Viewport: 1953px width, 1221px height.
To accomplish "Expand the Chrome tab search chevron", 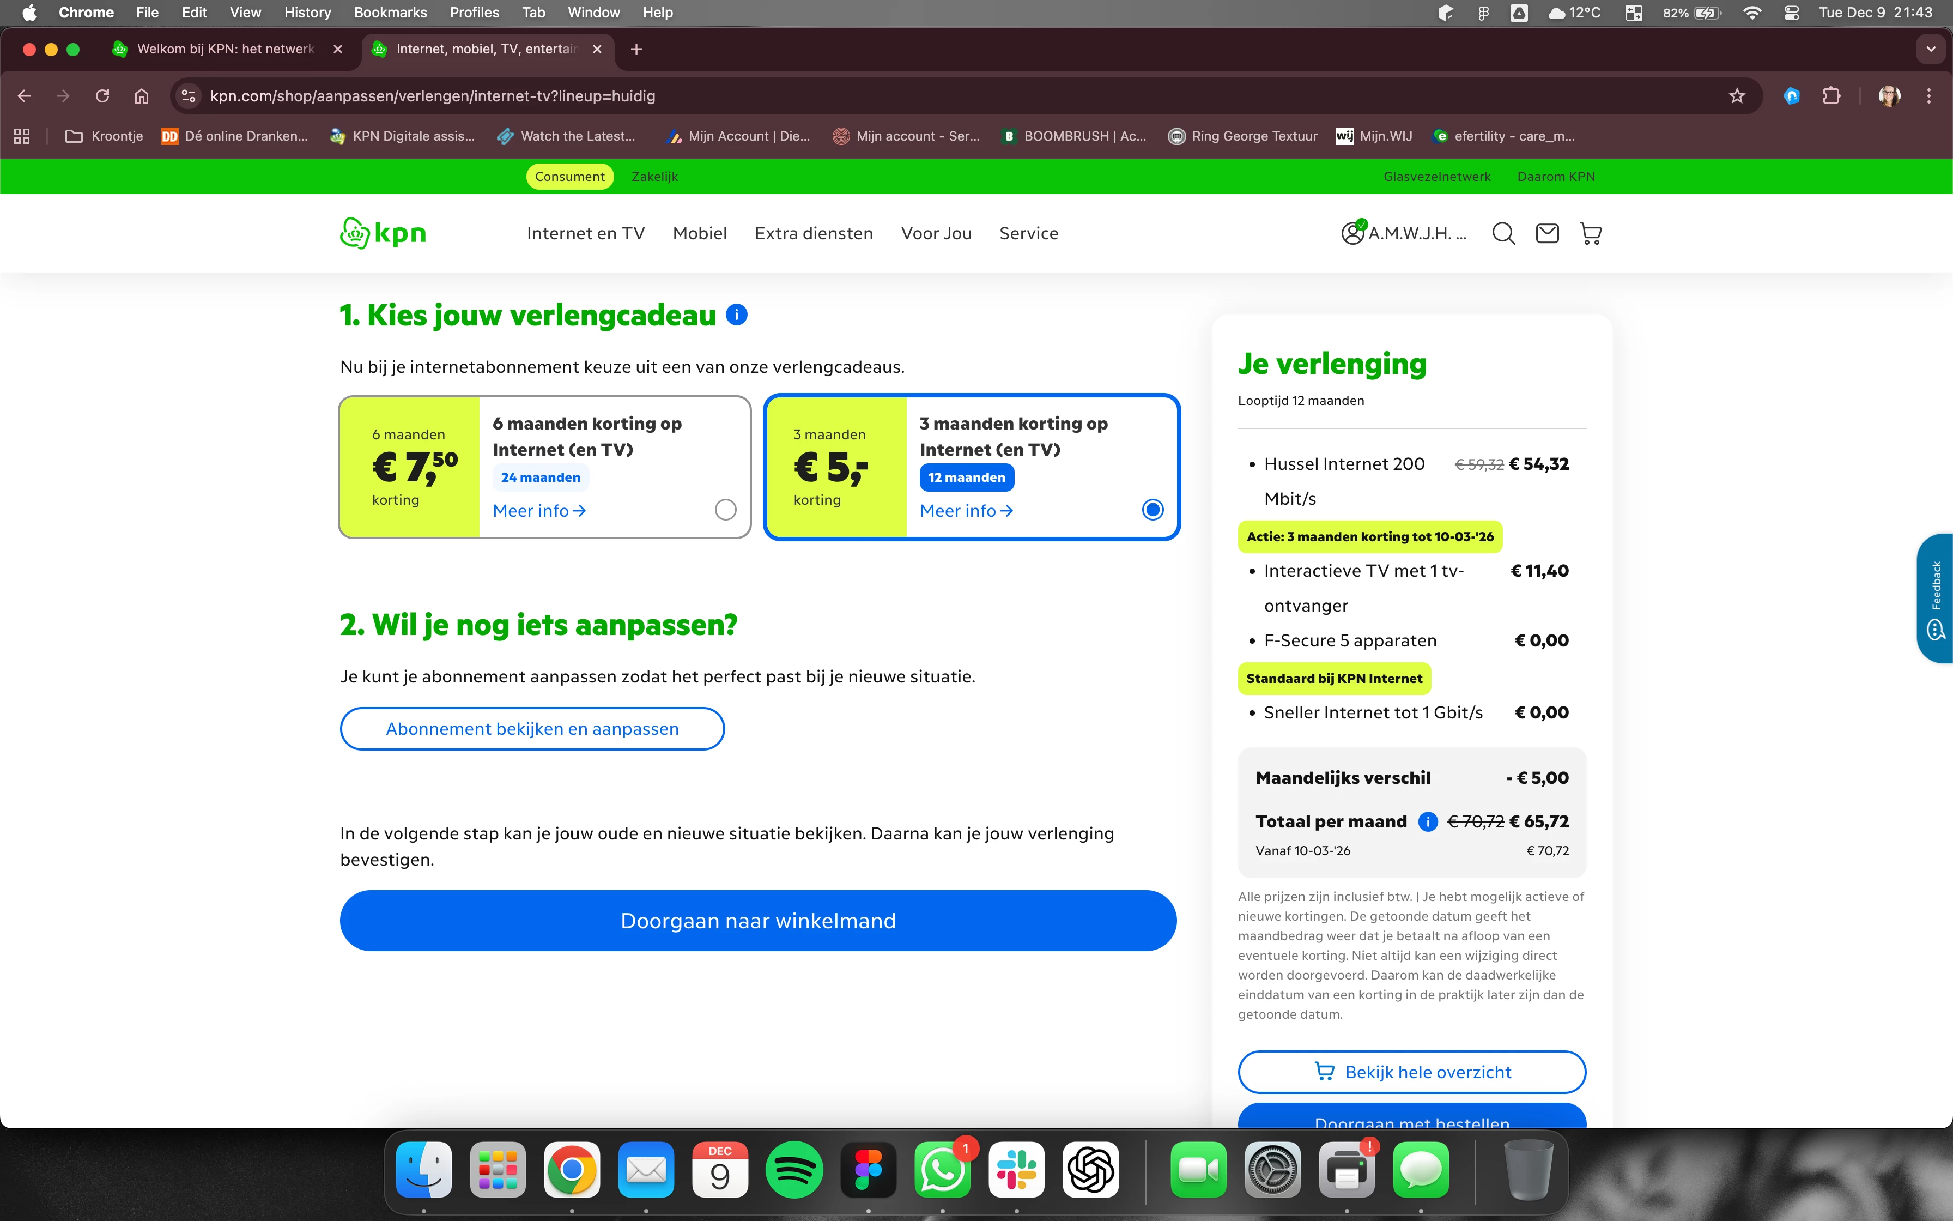I will tap(1931, 49).
